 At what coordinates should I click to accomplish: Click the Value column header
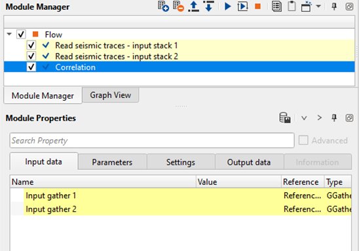click(239, 182)
